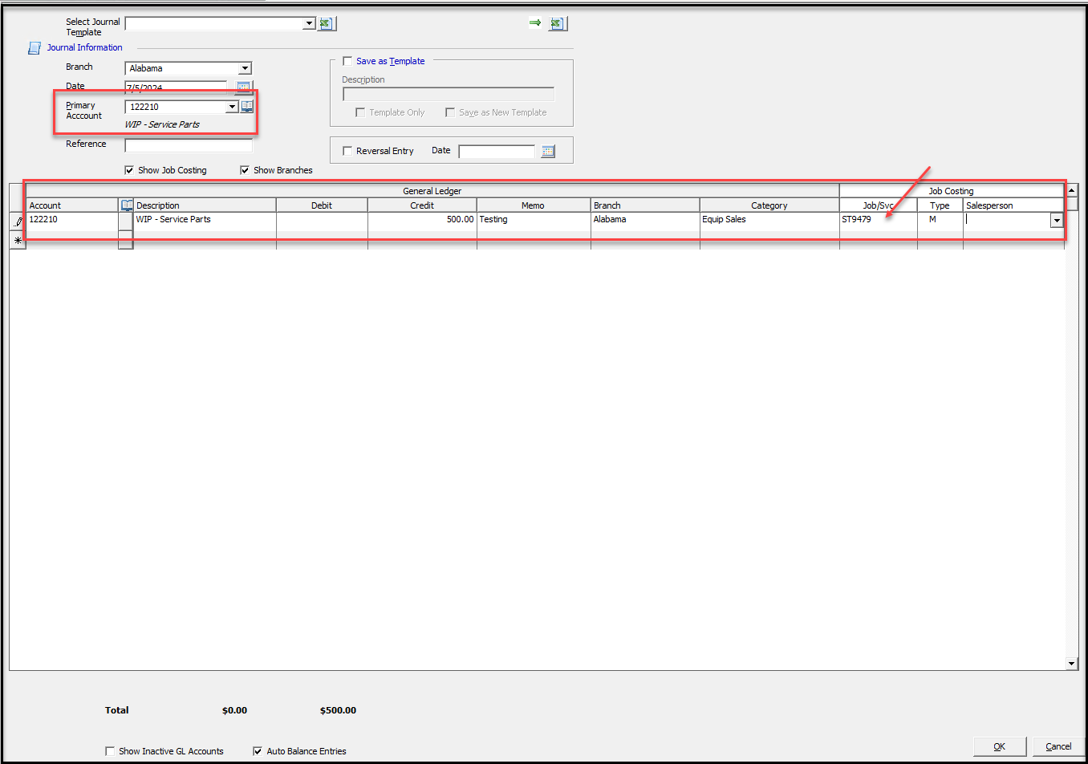This screenshot has height=764, width=1088.
Task: Click account cell 122210 in grid
Action: tap(72, 220)
